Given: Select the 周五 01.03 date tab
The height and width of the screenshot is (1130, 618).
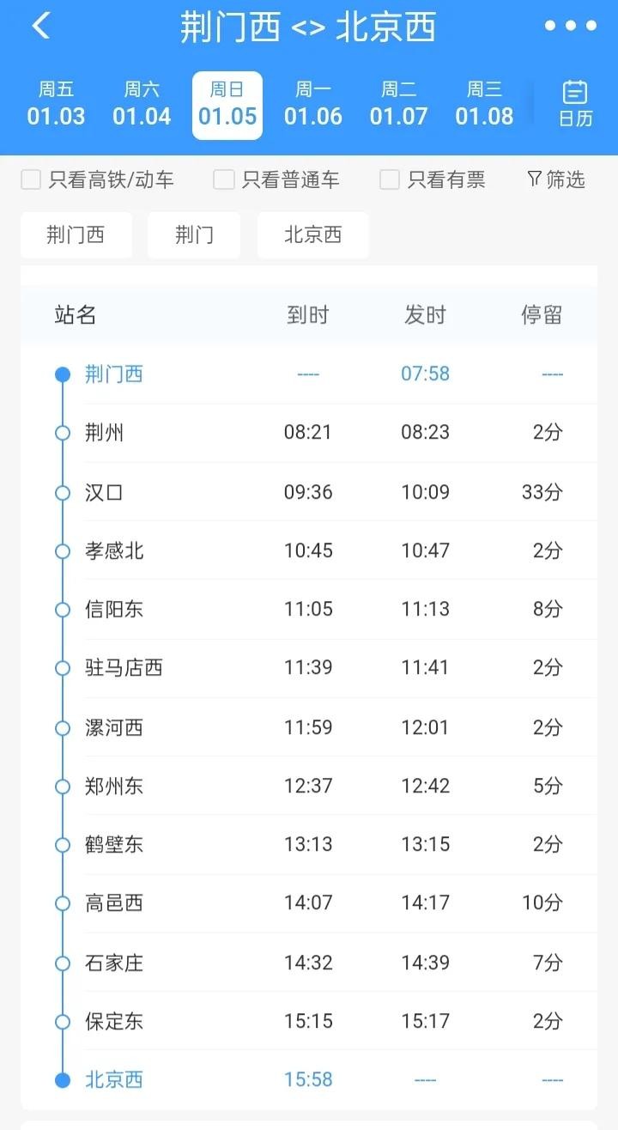Looking at the screenshot, I should (56, 105).
